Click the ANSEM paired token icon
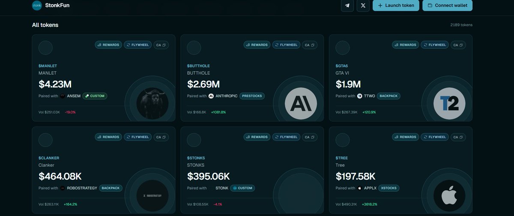The height and width of the screenshot is (216, 514). click(63, 96)
